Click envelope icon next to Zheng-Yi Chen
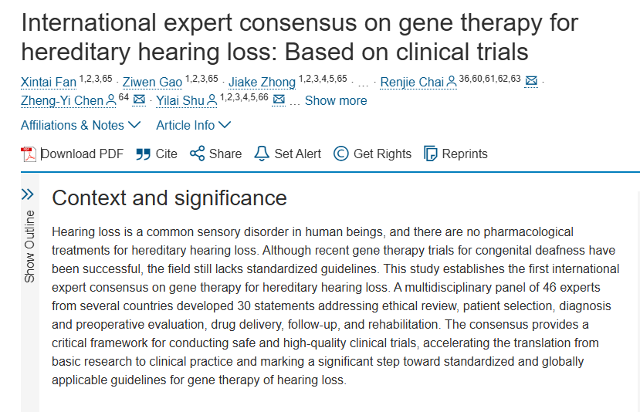The height and width of the screenshot is (412, 640). pyautogui.click(x=139, y=100)
